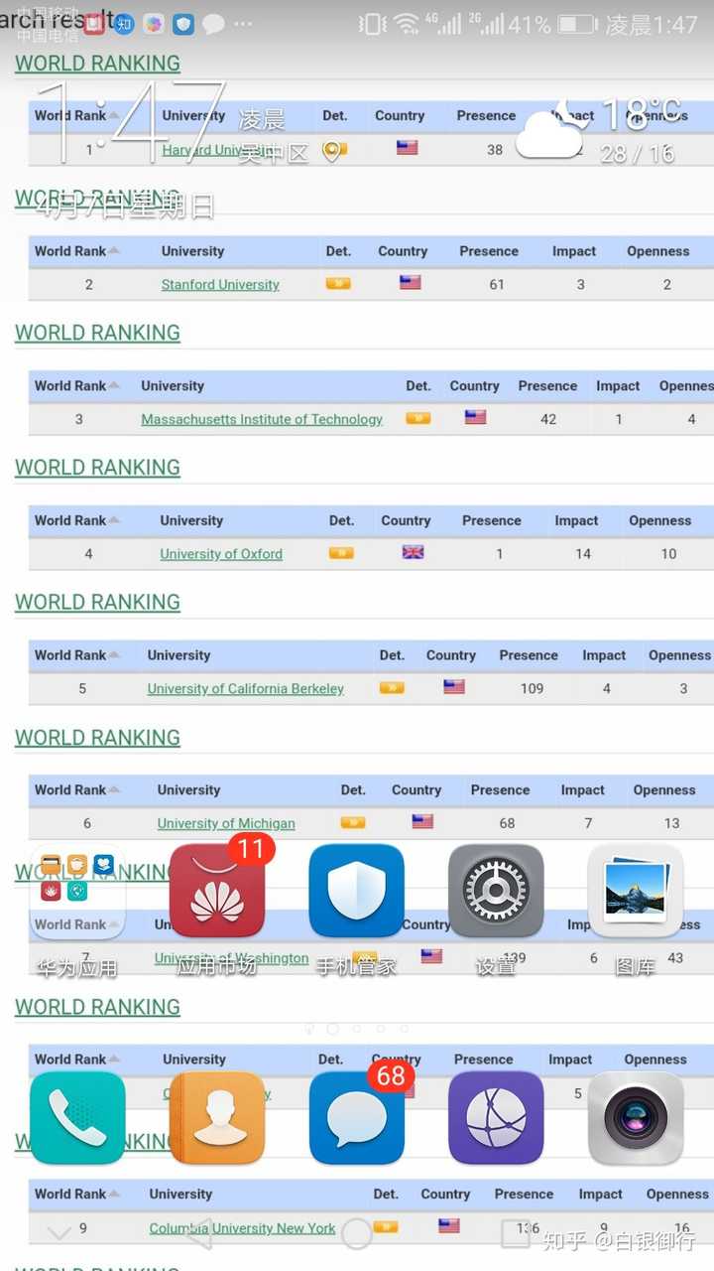
Task: Tap the 1:47 clock widget
Action: pos(129,122)
